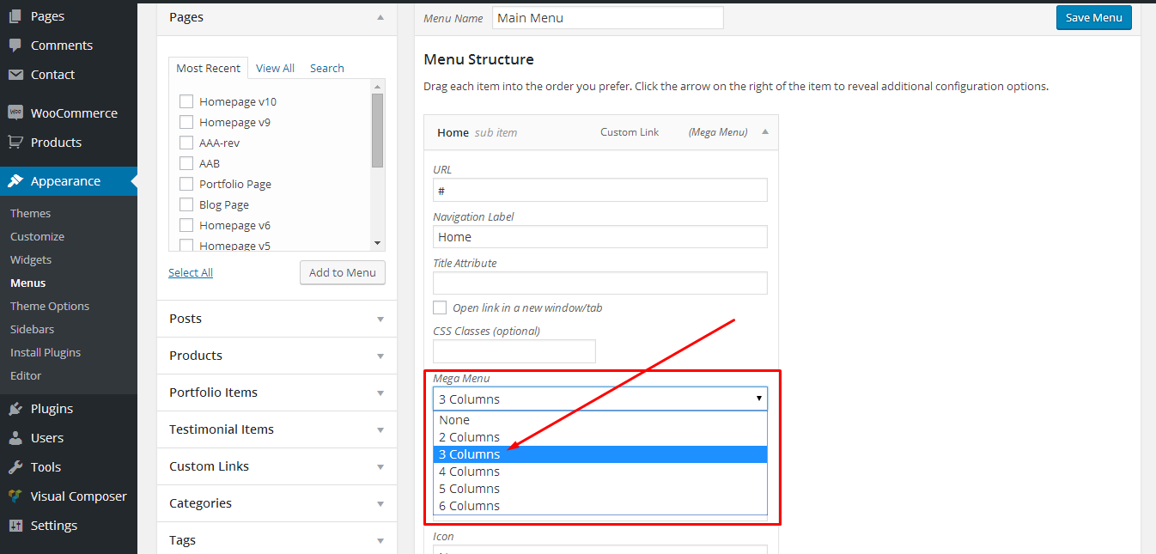
Task: Click the Pages list scrollbar thumb
Action: (377, 129)
